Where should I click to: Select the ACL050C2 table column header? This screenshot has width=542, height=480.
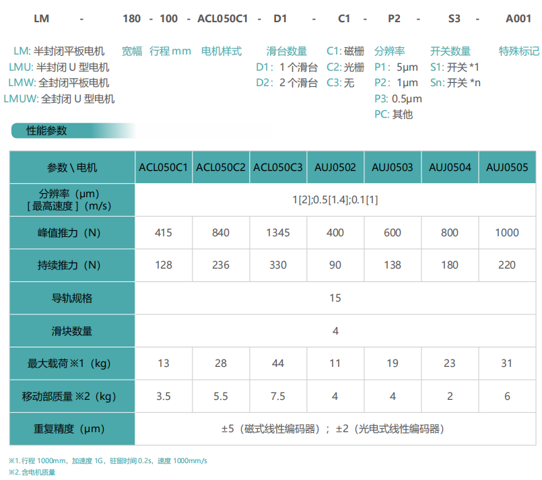pos(221,168)
